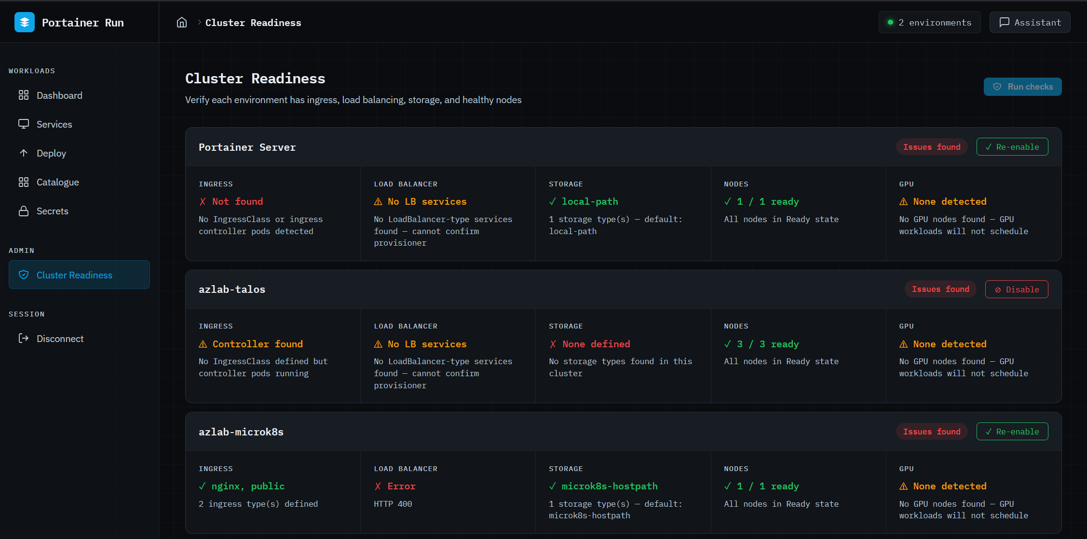Re-enable the Portainer Server environment
This screenshot has width=1087, height=539.
coord(1012,147)
